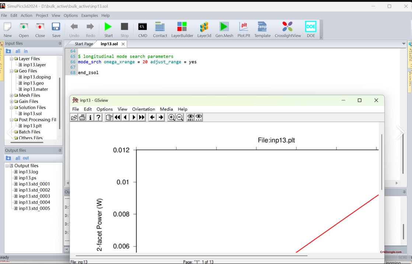
Task: Toggle GSview show-text eye icon (ABC)
Action: point(191,118)
